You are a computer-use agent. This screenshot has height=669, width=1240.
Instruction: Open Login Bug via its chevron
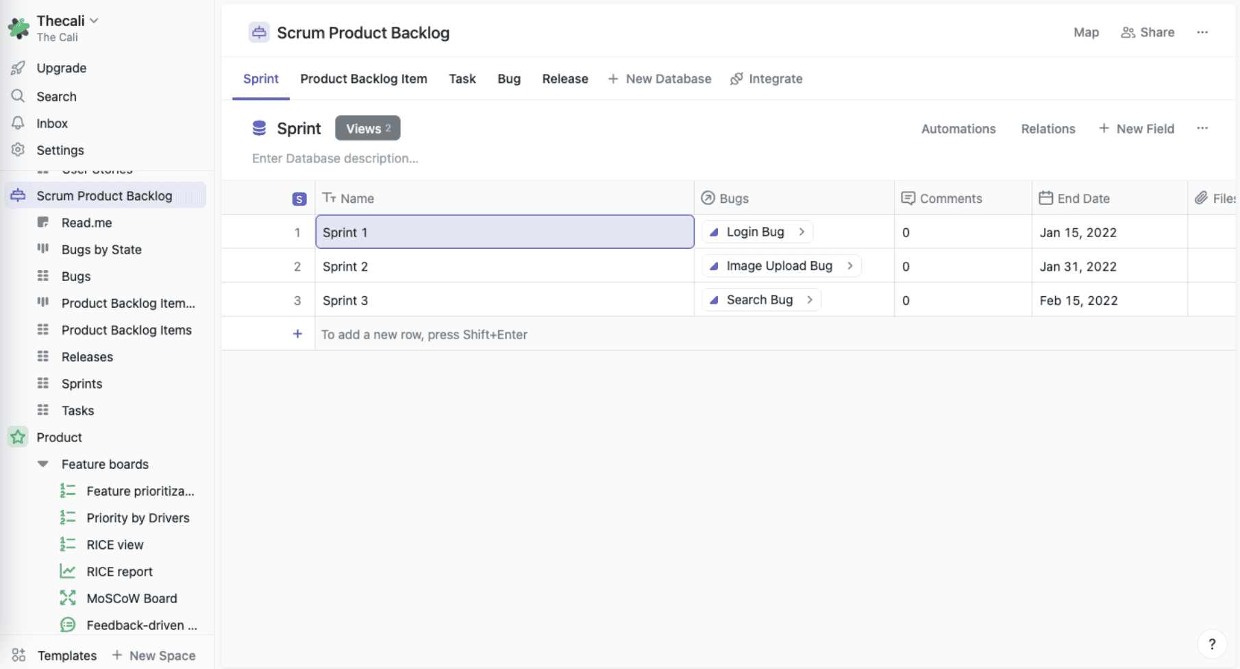tap(801, 232)
